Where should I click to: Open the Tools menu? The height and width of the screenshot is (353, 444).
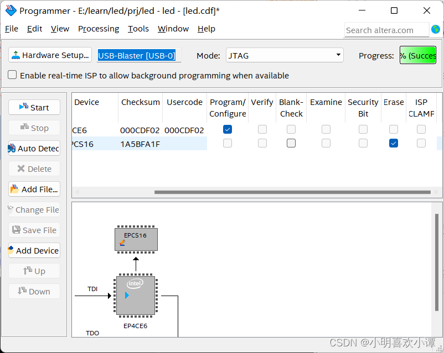[138, 29]
